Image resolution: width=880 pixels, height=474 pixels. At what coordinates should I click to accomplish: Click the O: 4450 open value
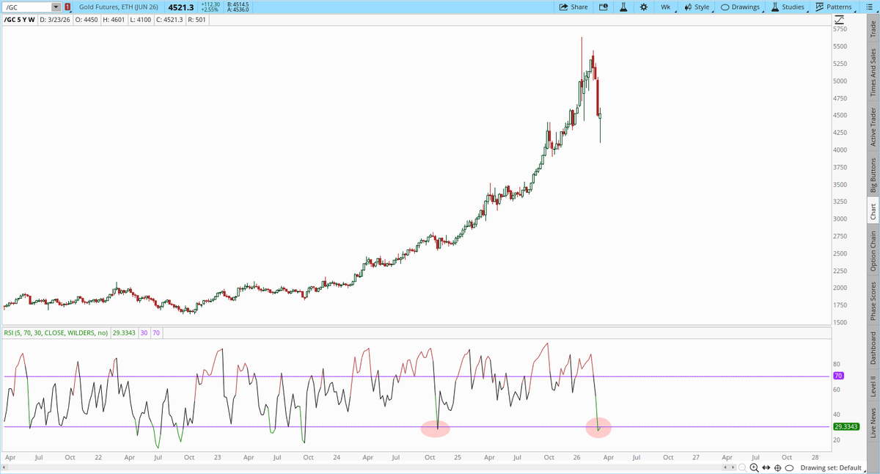point(85,20)
